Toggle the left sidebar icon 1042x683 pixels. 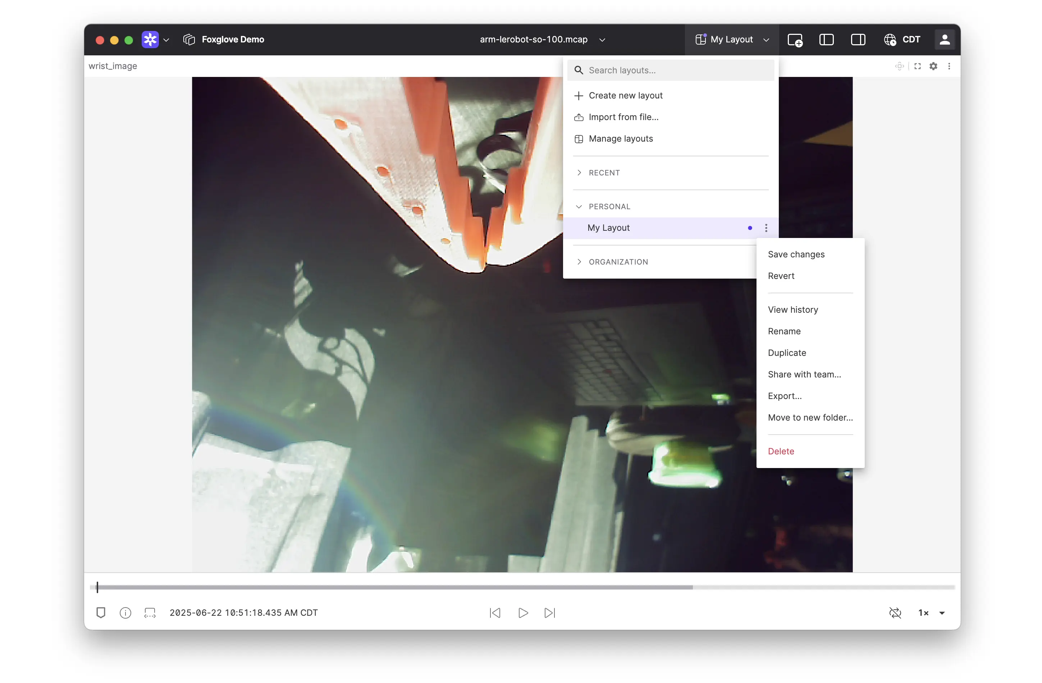826,40
